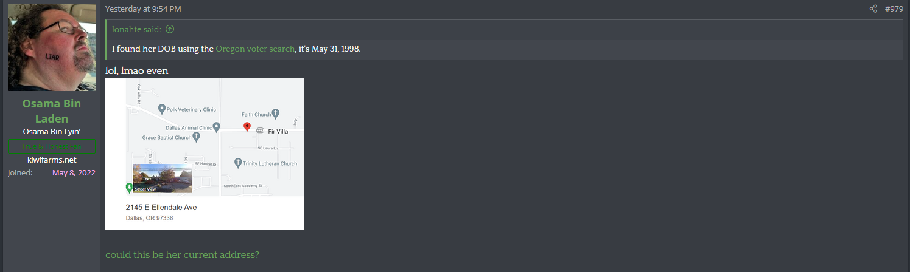
Task: Open the Street View photo thumbnail
Action: (x=163, y=178)
